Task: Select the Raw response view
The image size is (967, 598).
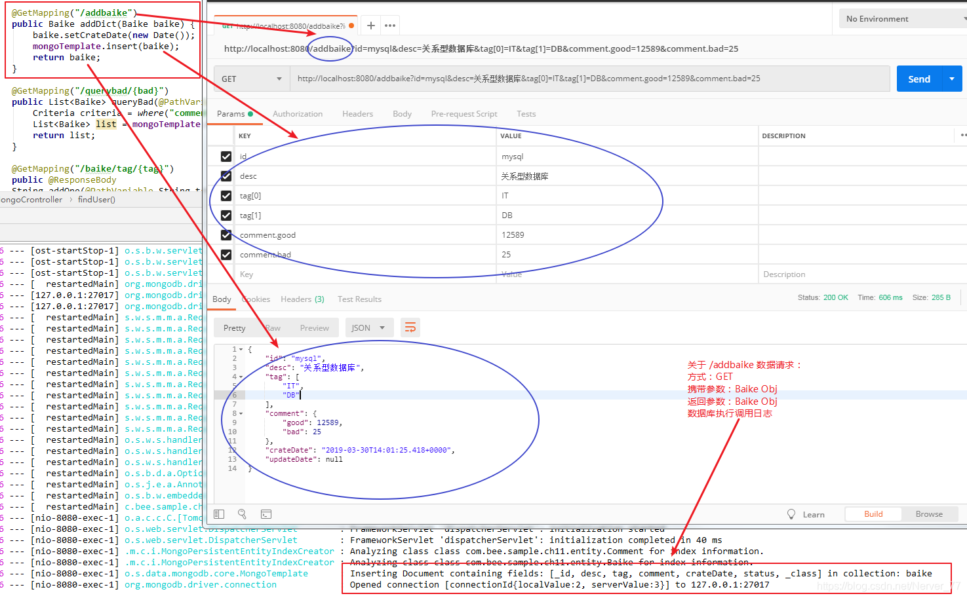Action: (273, 328)
